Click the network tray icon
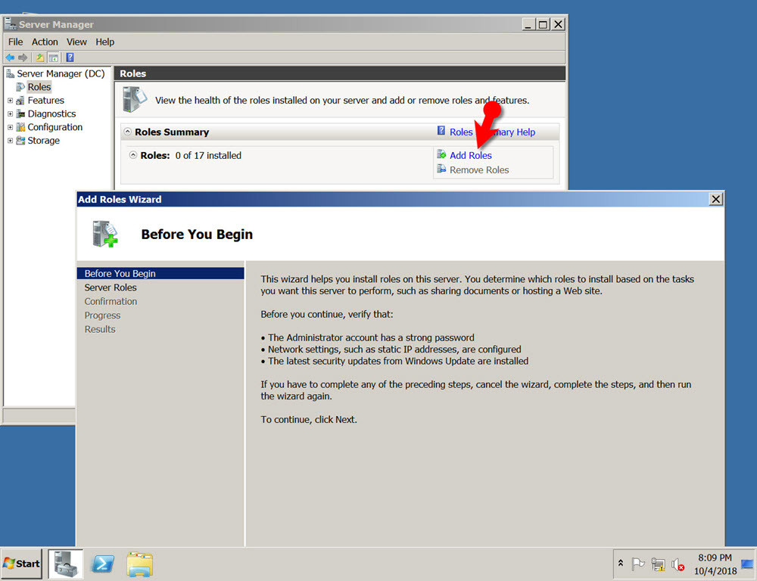This screenshot has width=757, height=581. coord(658,564)
